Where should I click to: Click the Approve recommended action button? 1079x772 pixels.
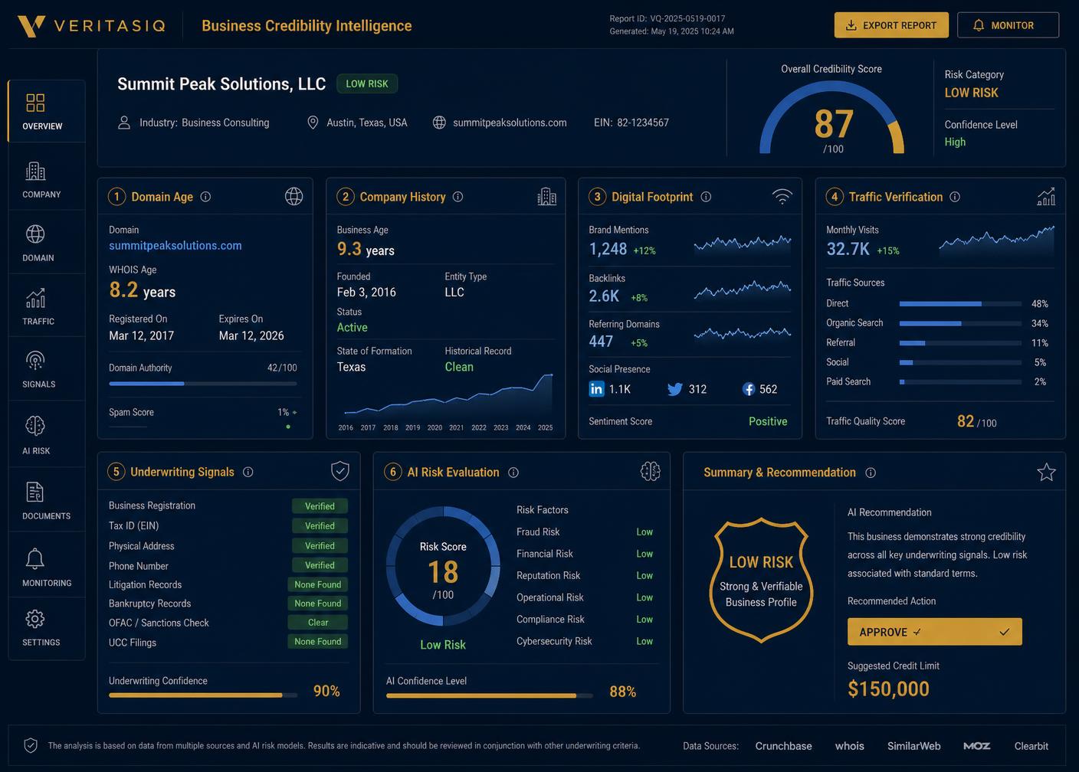point(934,632)
